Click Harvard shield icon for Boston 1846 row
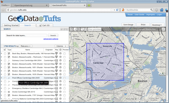This screenshot has height=103, width=169. tap(56, 64)
